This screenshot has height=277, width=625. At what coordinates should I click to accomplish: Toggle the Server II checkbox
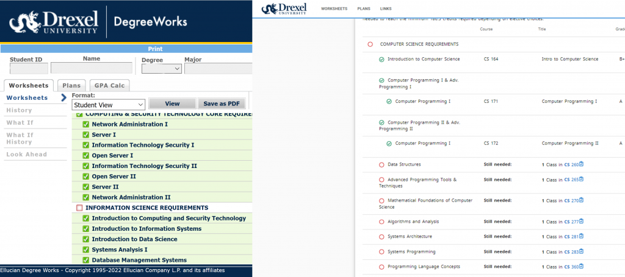(85, 187)
